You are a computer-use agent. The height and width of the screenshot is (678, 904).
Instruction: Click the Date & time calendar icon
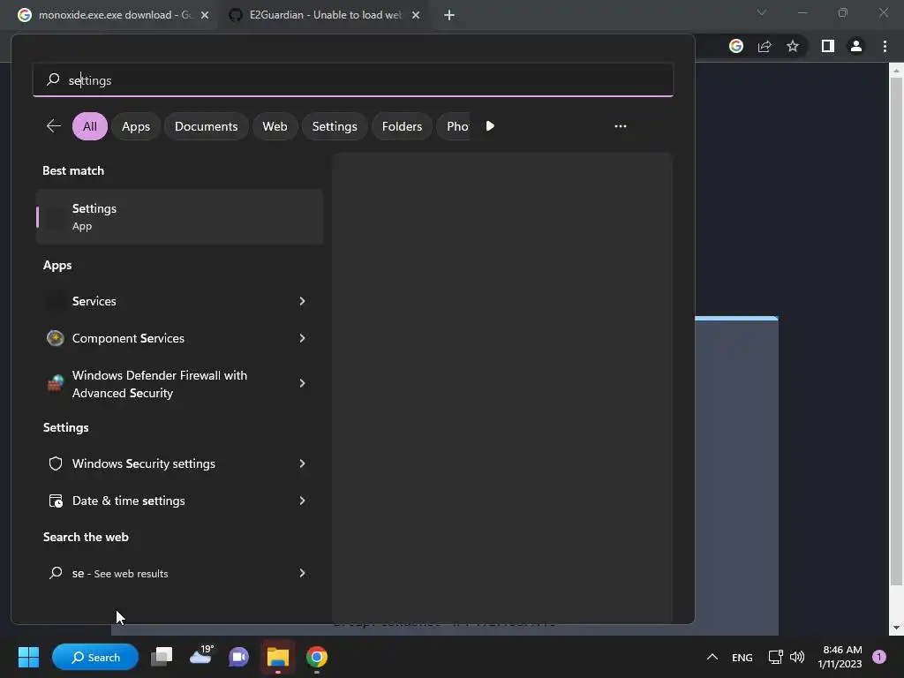click(x=56, y=501)
